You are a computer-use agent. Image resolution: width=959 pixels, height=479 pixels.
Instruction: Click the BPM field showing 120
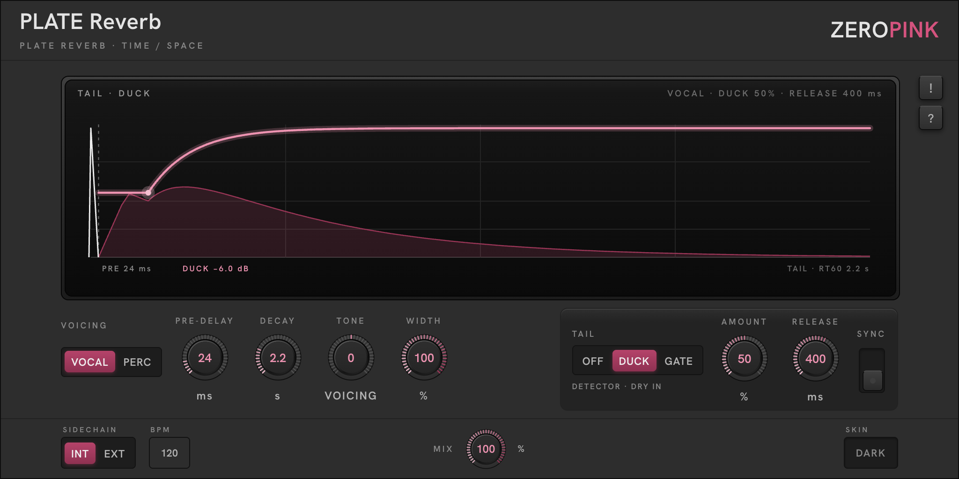coord(170,453)
